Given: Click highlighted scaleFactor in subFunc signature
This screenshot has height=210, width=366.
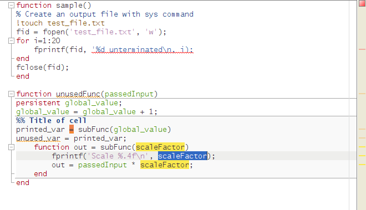Looking at the screenshot, I should coord(160,147).
